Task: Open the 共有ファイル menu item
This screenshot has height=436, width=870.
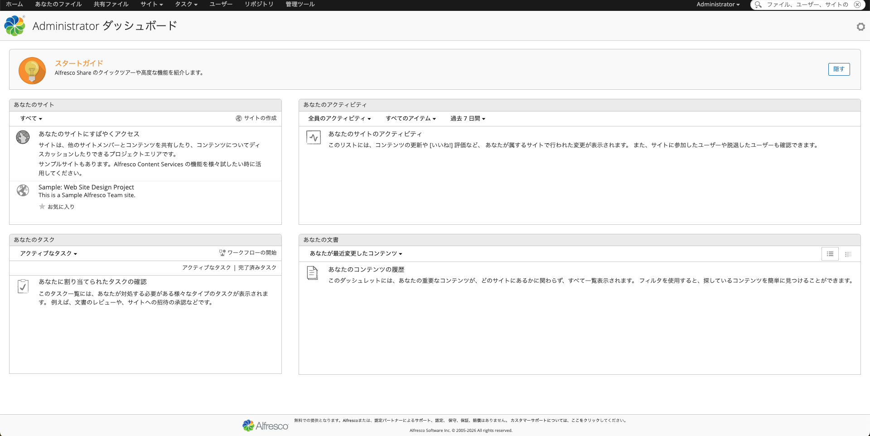Action: (111, 5)
